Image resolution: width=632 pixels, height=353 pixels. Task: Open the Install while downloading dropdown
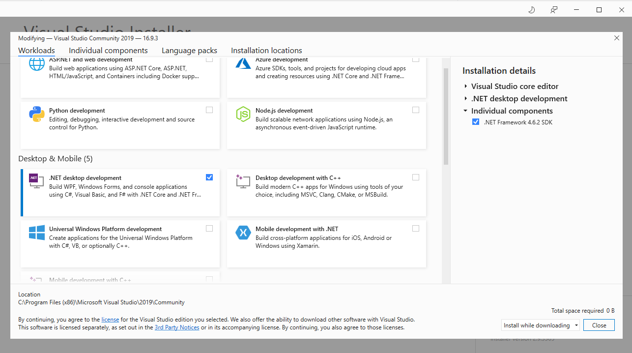click(541, 325)
